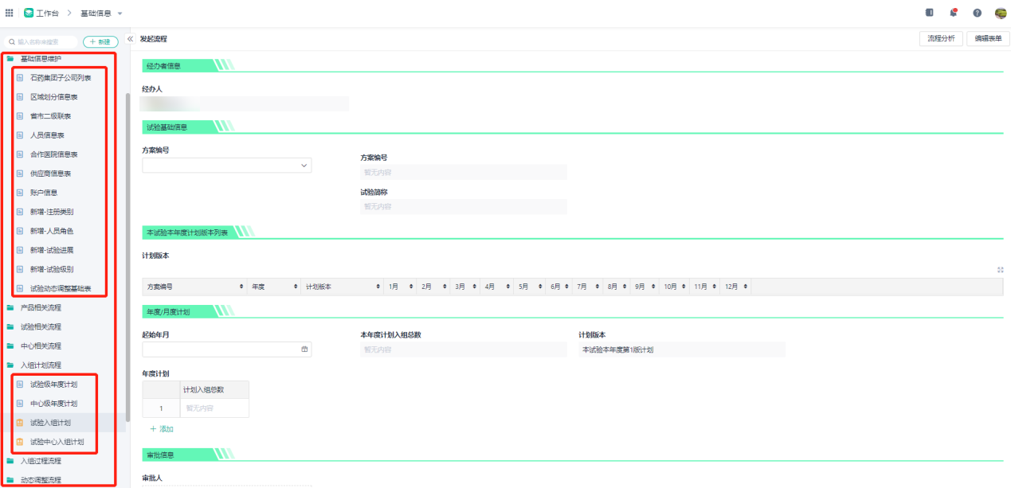Click the 编辑表单 button
The width and height of the screenshot is (1011, 488).
click(x=988, y=39)
